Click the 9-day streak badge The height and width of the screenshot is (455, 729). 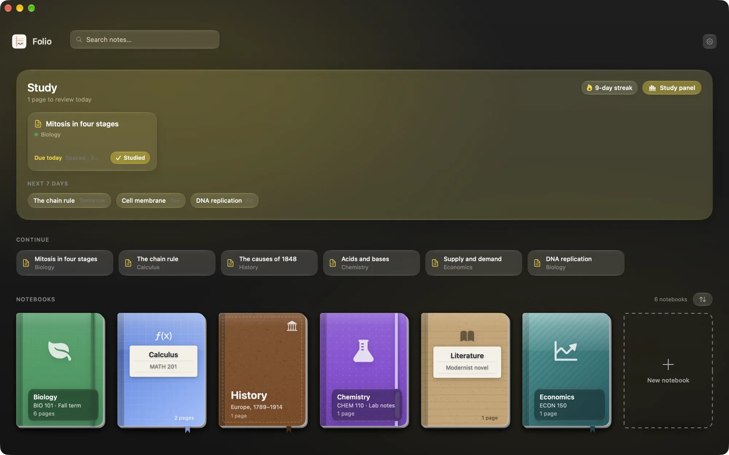click(609, 88)
